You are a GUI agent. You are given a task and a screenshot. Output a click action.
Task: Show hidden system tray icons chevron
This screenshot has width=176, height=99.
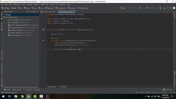pos(145,97)
